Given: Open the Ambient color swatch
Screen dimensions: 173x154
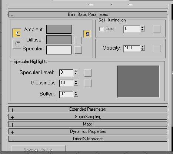Looking at the screenshot, I should [59, 29].
